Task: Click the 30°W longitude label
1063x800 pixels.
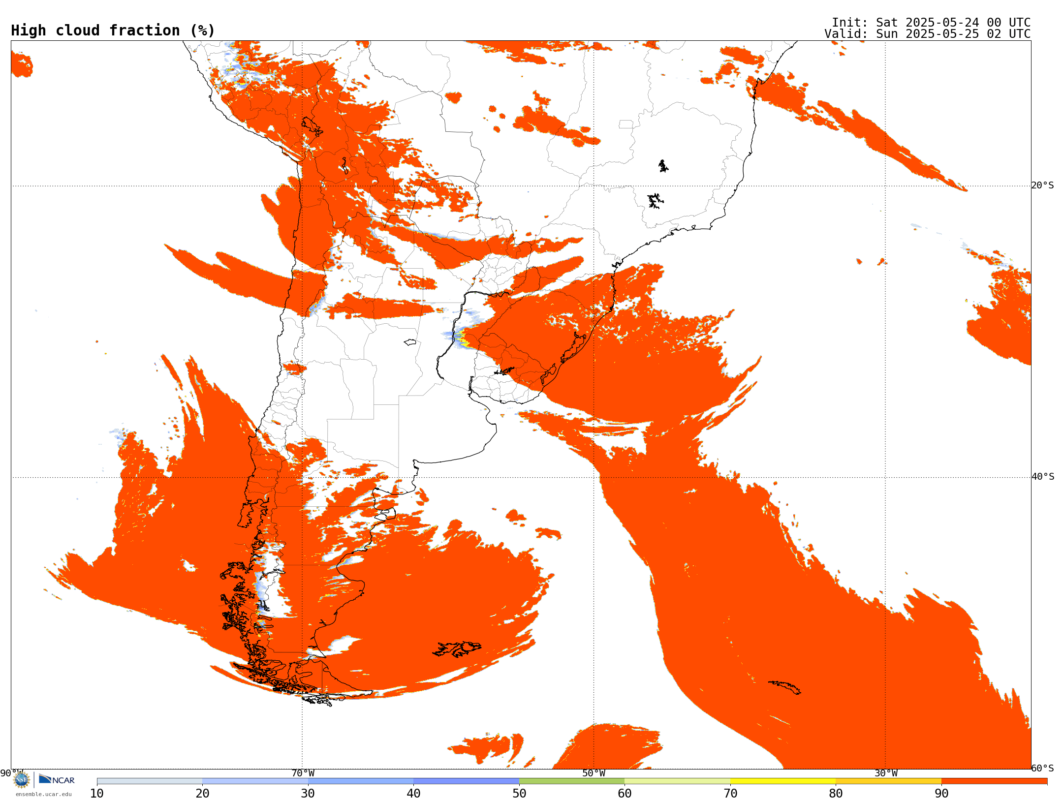Action: click(x=886, y=773)
